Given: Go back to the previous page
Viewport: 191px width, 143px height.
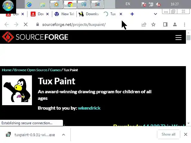Looking at the screenshot, I should 7,24.
